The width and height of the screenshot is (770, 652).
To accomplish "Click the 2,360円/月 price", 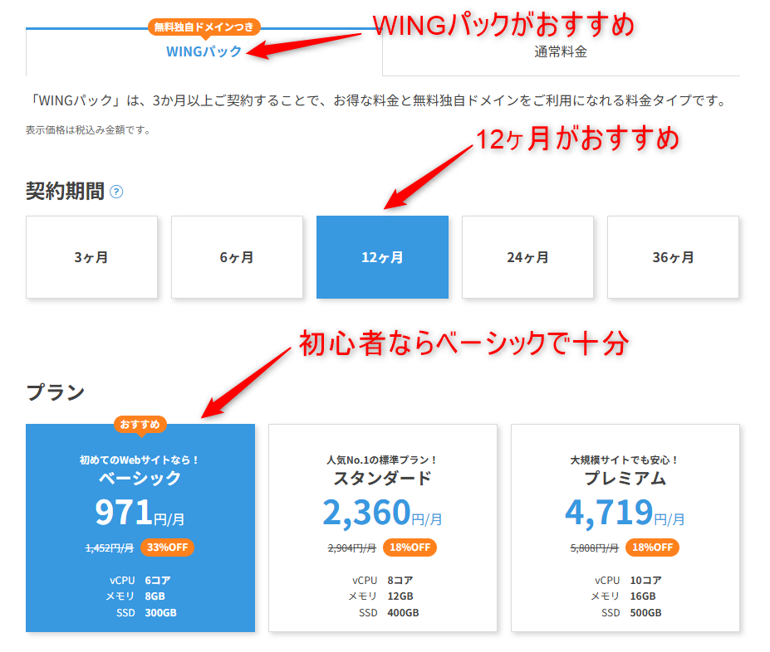I will (x=383, y=513).
